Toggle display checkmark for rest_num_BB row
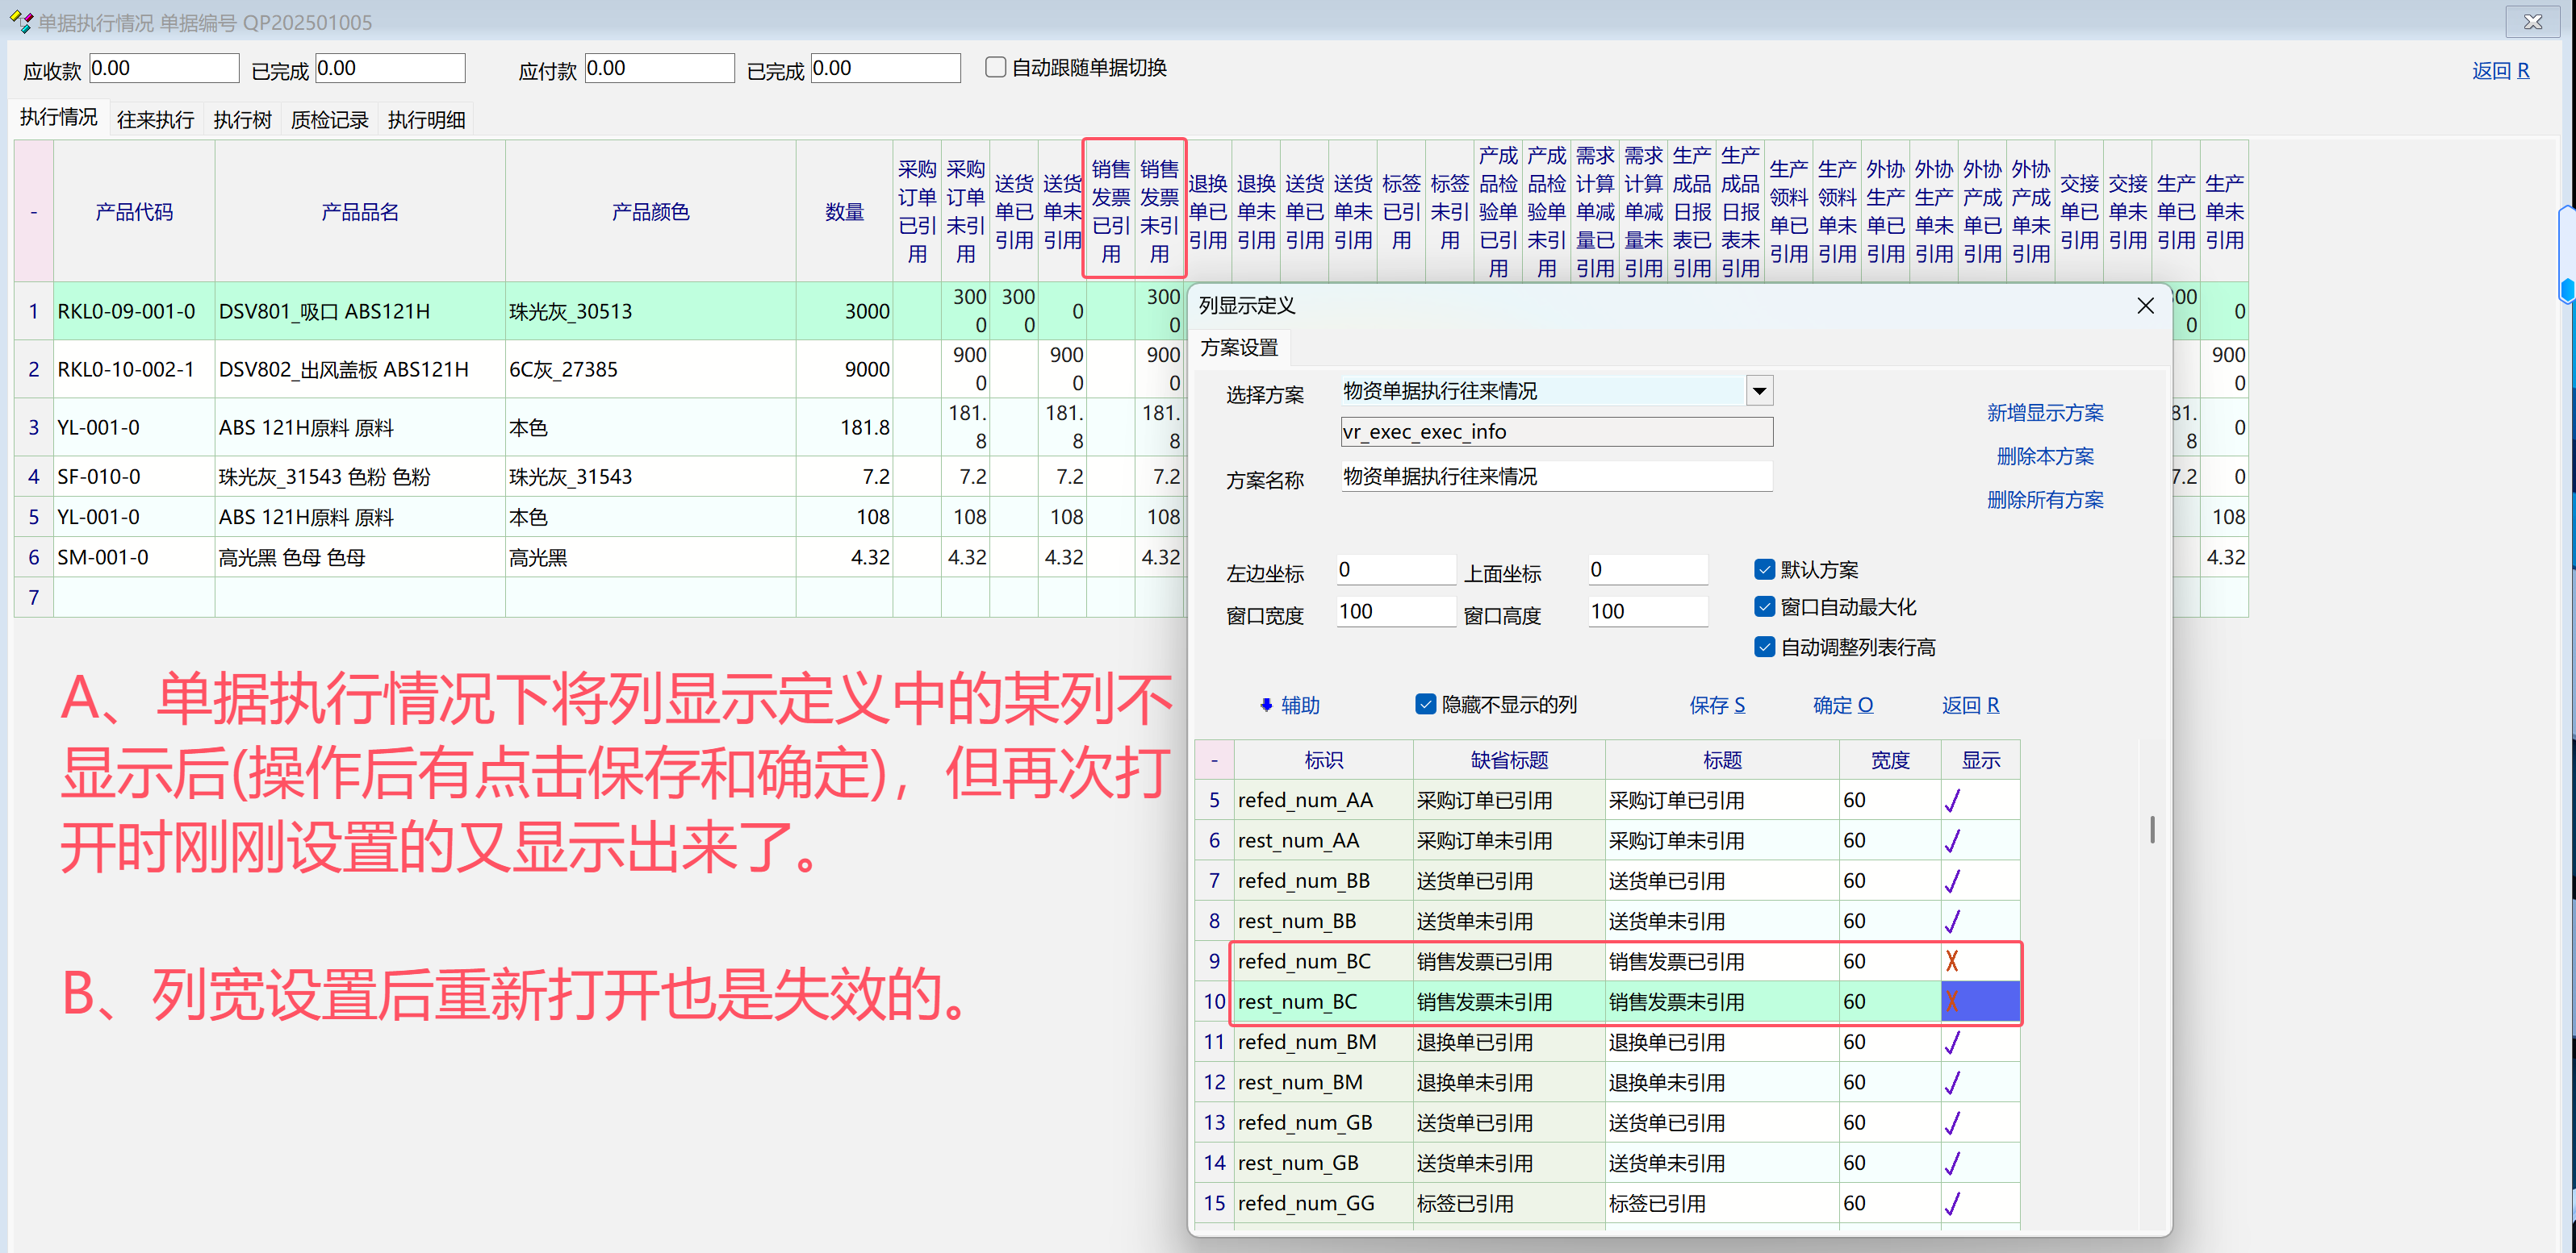Viewport: 2576px width, 1253px height. click(x=1951, y=922)
